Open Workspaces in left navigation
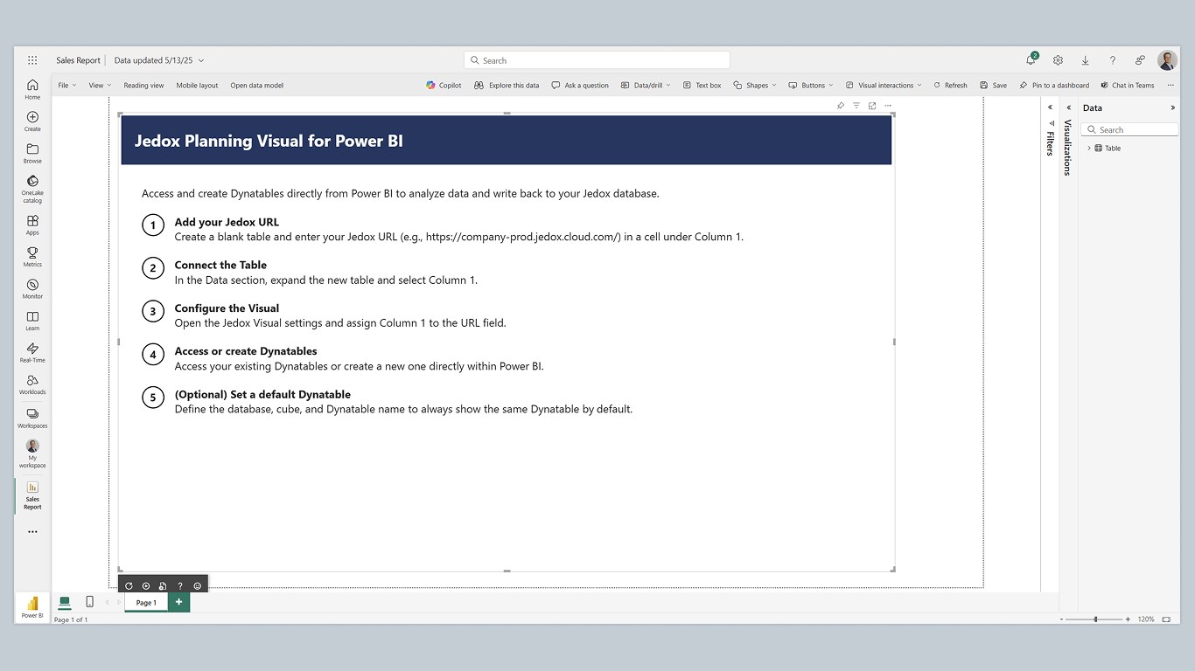 pyautogui.click(x=32, y=419)
